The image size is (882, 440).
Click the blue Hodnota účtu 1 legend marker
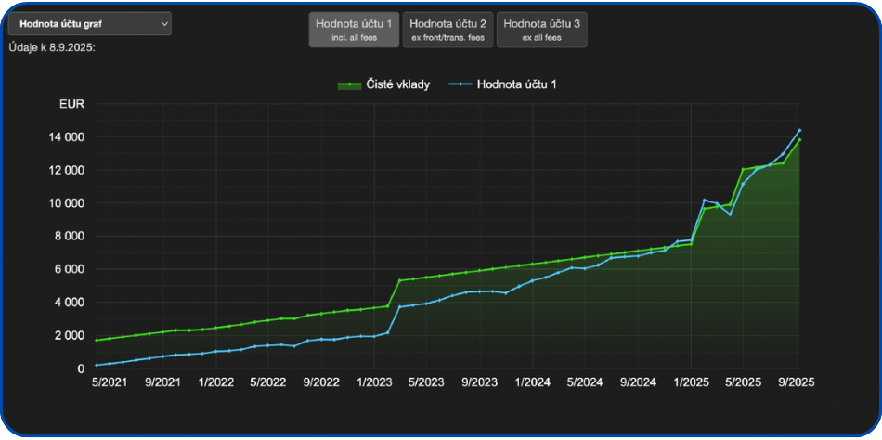tap(460, 84)
